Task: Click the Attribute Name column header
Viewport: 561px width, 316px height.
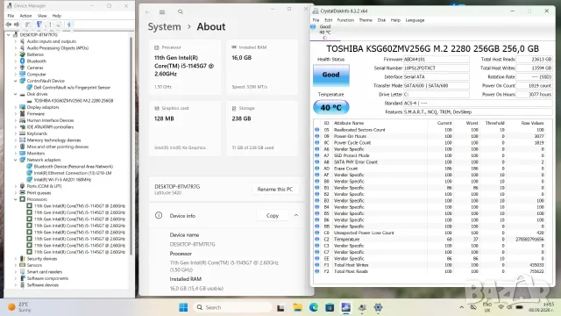Action: 349,123
